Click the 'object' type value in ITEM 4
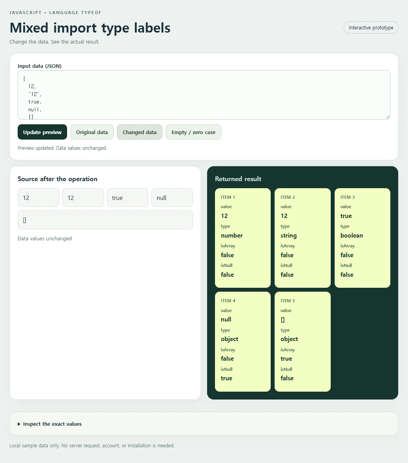408x463 pixels. [229, 339]
